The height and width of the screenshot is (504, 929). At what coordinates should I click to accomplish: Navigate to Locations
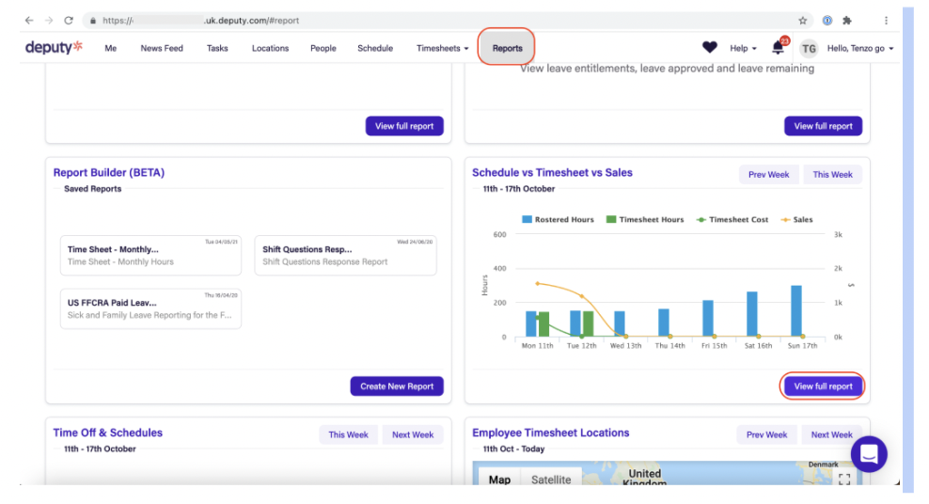(x=270, y=48)
